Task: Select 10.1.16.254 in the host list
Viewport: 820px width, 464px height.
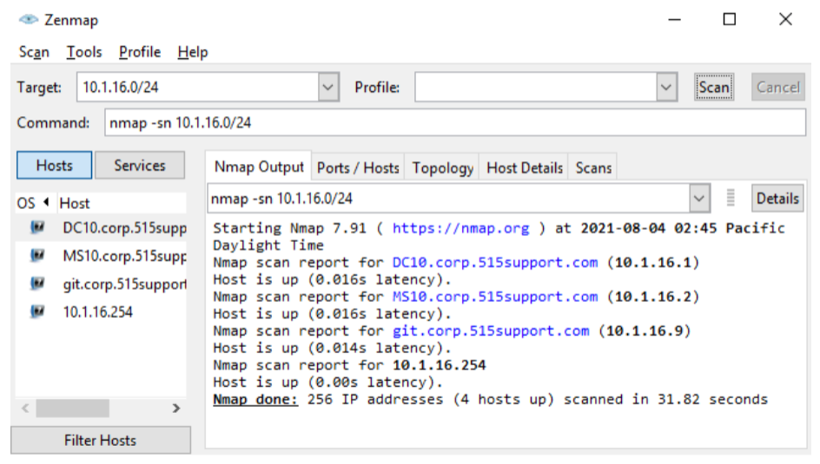Action: (x=98, y=312)
